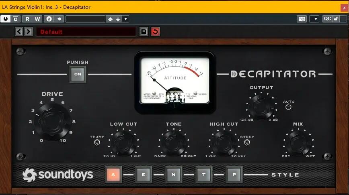The image size is (349, 195).
Task: Click the camera snapshot icon
Action: 302,19
